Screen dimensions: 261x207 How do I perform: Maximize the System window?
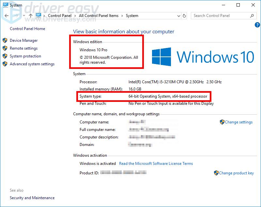(238, 5)
